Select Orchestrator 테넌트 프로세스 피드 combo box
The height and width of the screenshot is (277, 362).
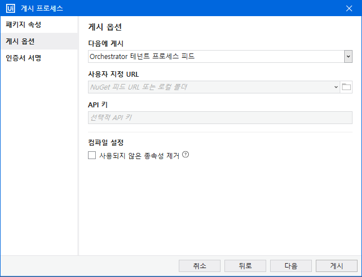tap(220, 56)
